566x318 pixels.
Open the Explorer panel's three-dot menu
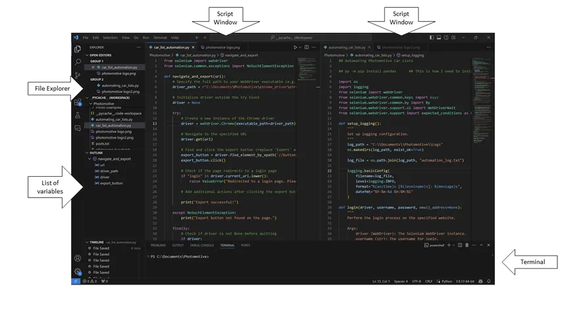coord(139,47)
